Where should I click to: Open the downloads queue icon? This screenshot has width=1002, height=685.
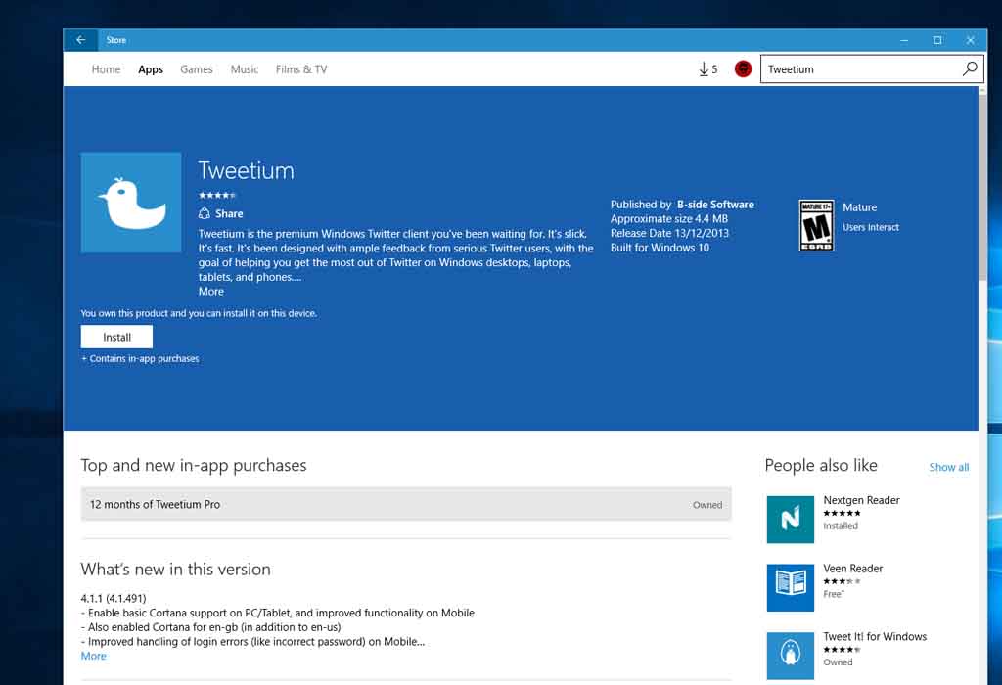708,69
